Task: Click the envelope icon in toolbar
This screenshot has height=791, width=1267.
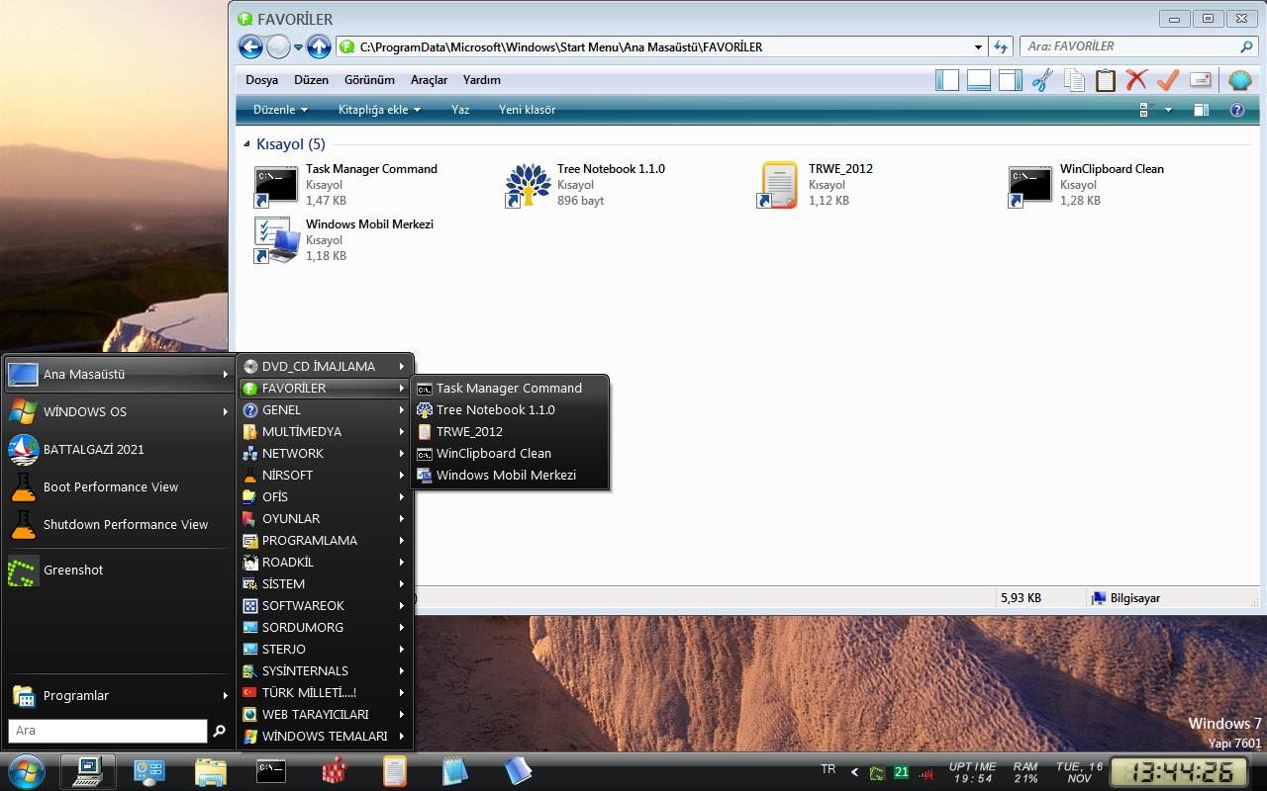Action: (1201, 80)
